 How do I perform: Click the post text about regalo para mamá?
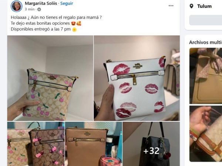[56, 17]
